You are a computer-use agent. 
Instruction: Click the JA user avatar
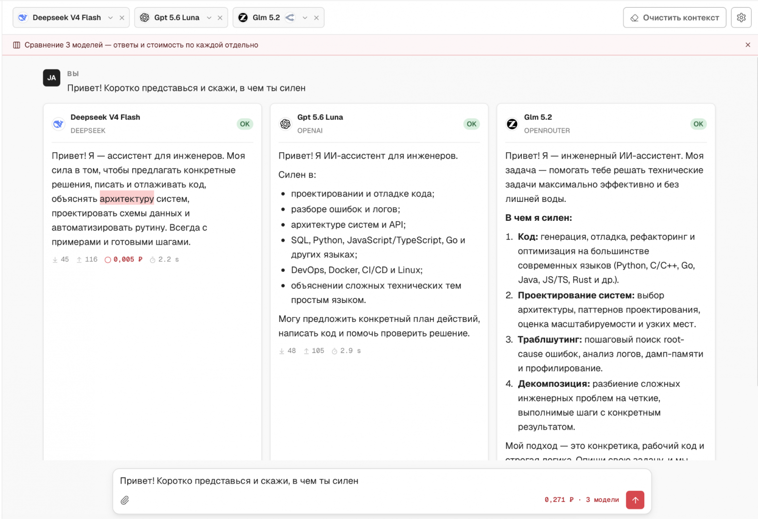(x=52, y=78)
